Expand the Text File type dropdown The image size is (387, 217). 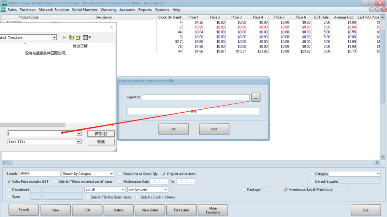(x=79, y=142)
